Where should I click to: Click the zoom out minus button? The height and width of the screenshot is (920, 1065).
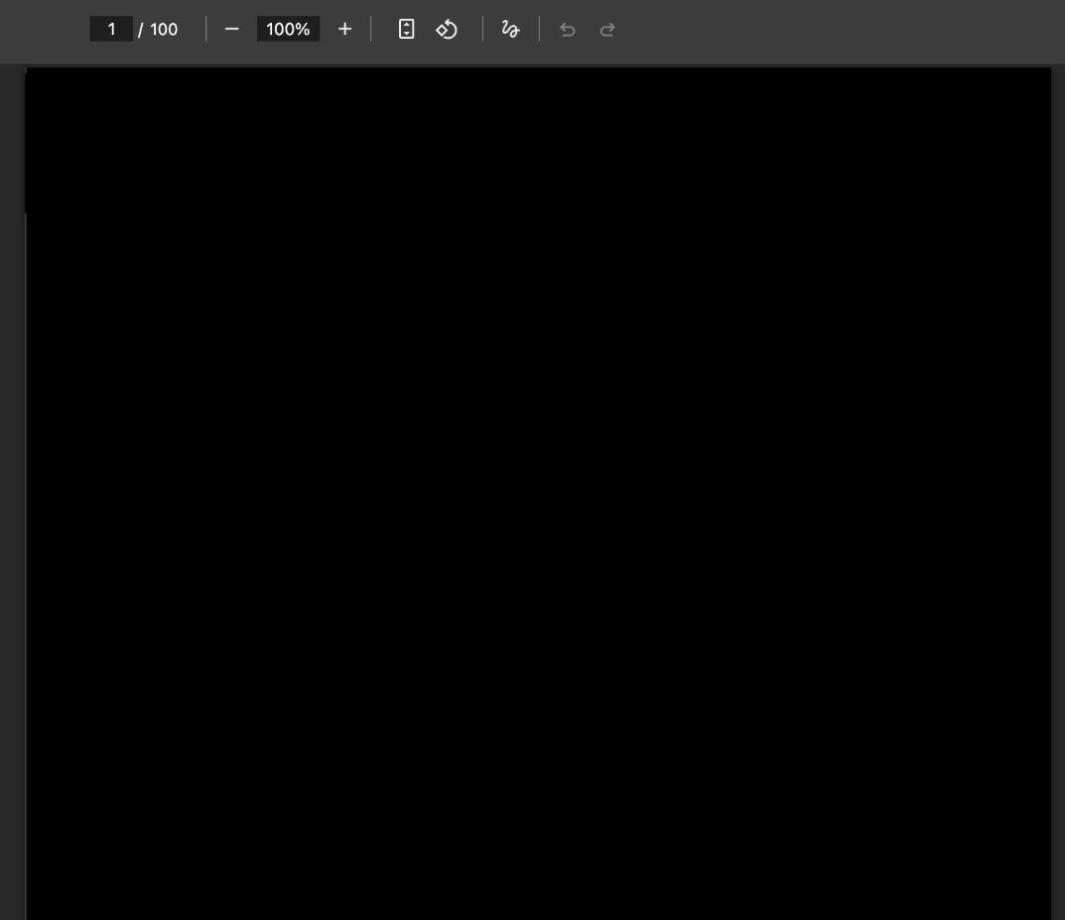pyautogui.click(x=231, y=29)
